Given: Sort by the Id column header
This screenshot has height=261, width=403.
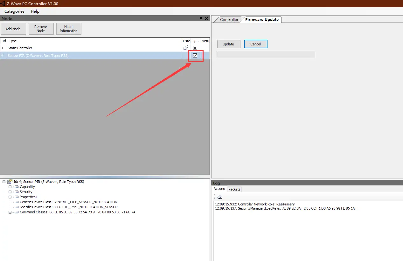Looking at the screenshot, I should (x=4, y=41).
